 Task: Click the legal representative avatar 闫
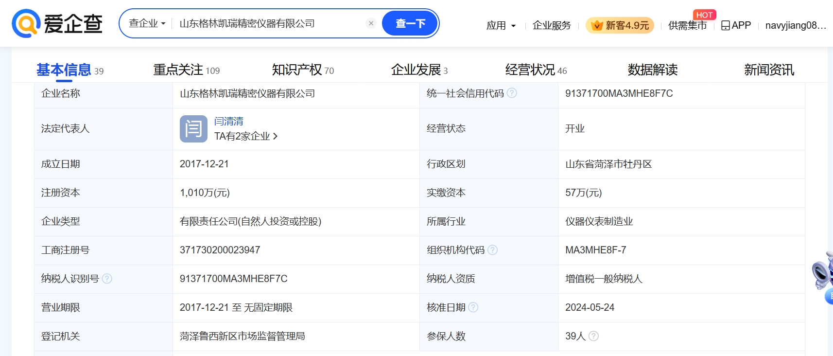coord(193,129)
